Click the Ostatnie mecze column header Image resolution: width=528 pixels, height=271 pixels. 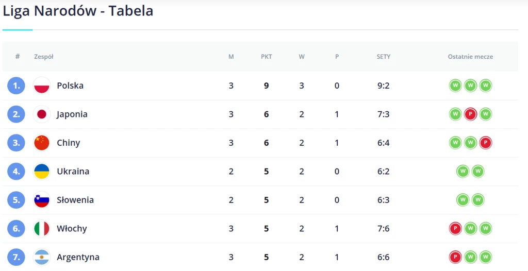point(470,57)
